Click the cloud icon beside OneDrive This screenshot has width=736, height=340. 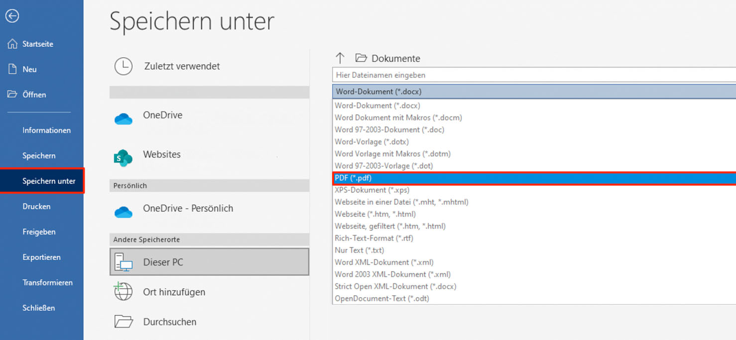click(123, 119)
